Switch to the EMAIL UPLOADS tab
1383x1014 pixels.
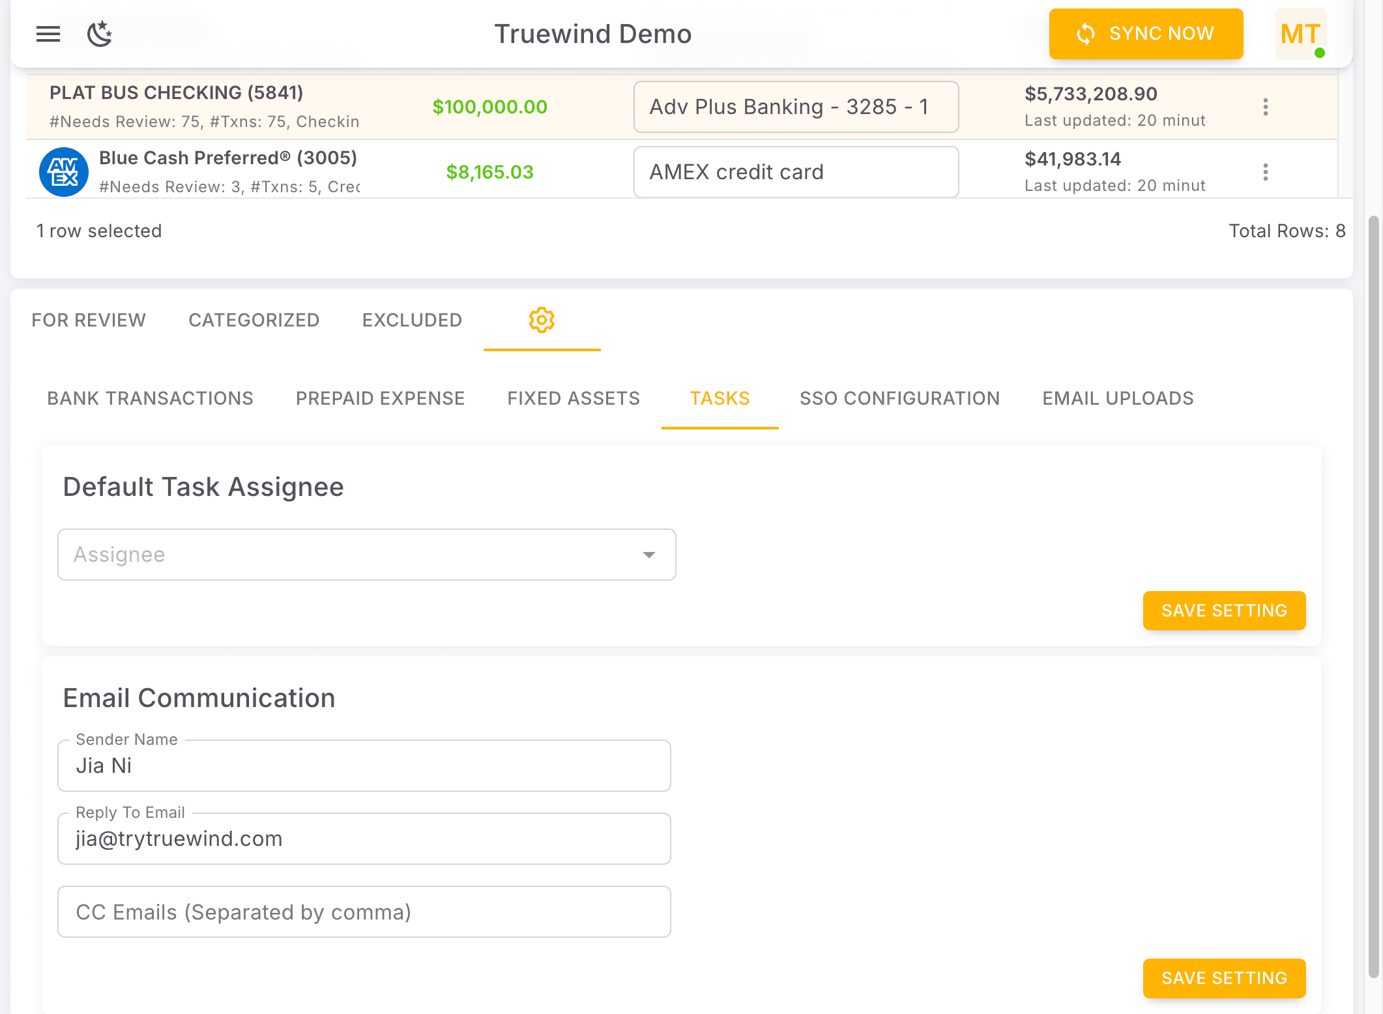pyautogui.click(x=1118, y=398)
